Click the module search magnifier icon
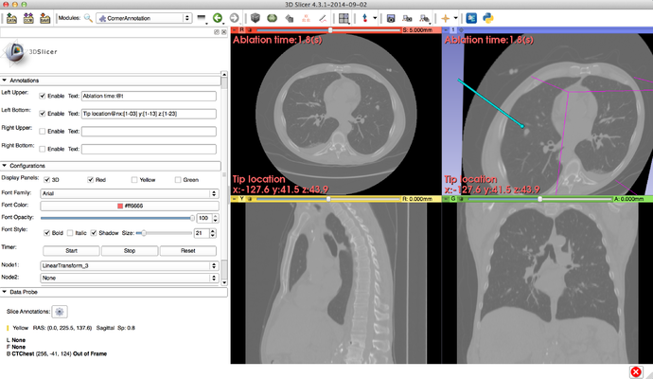 tap(88, 18)
